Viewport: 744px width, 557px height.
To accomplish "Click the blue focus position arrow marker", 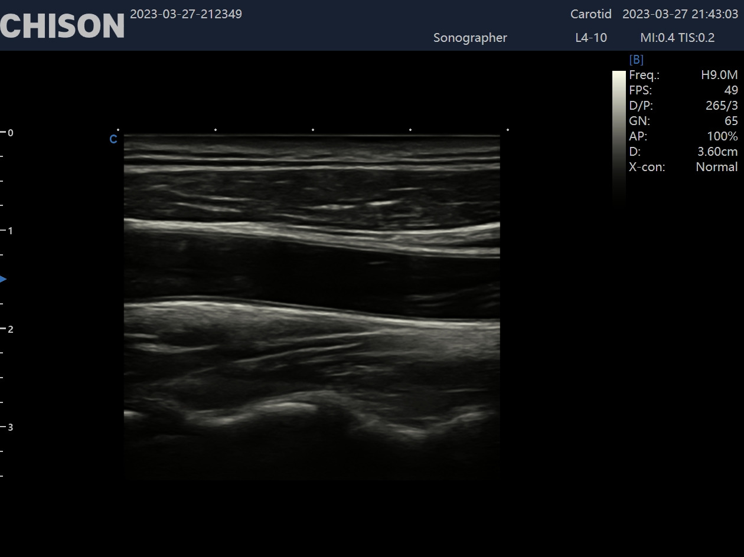I will (x=3, y=279).
